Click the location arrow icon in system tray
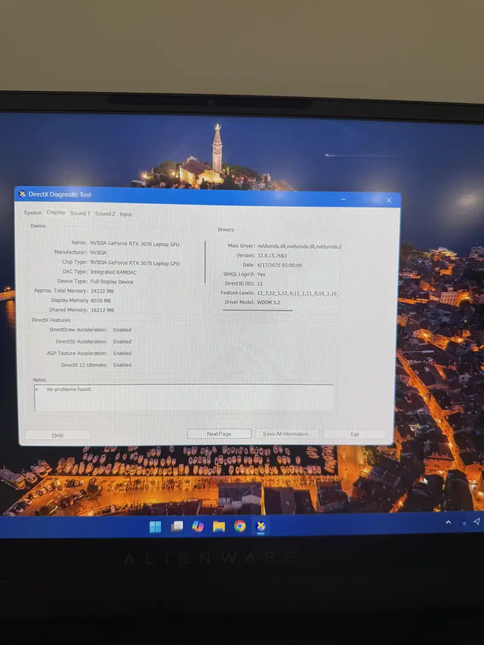 tap(477, 522)
